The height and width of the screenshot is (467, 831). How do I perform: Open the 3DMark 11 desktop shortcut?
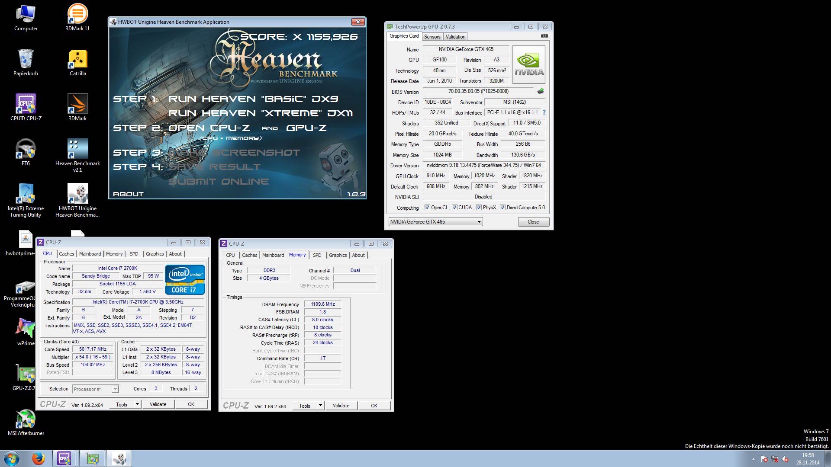tap(77, 18)
